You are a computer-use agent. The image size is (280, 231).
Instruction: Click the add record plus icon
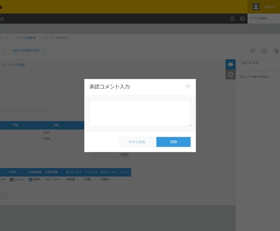pyautogui.click(x=253, y=51)
